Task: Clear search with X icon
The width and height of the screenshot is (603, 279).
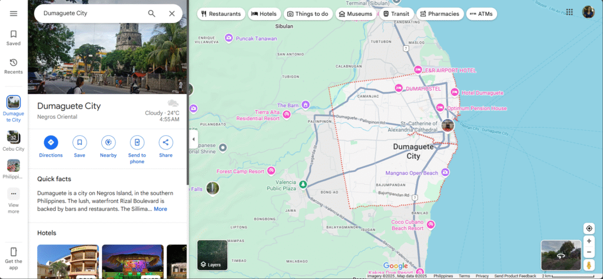Action: [172, 14]
